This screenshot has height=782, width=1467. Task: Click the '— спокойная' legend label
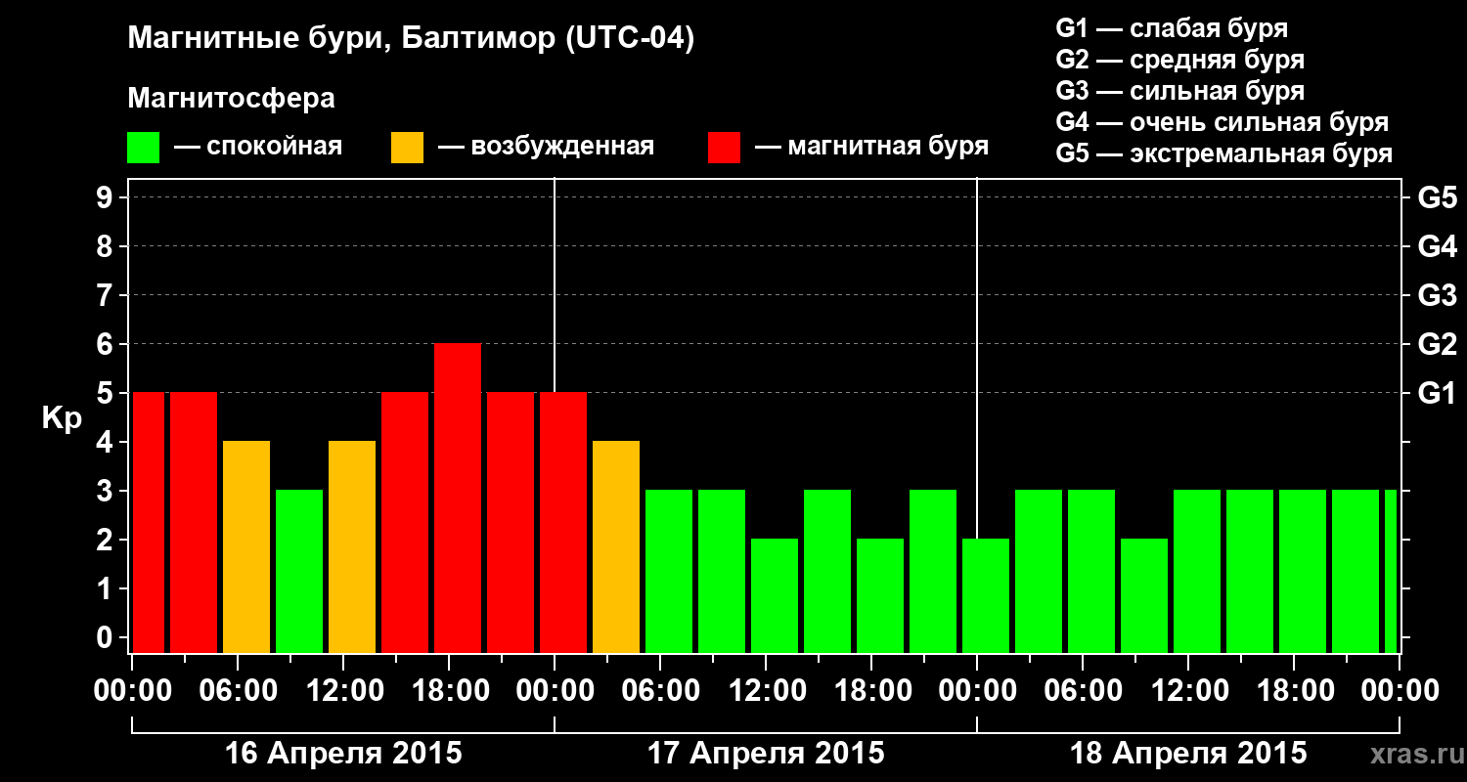[258, 147]
